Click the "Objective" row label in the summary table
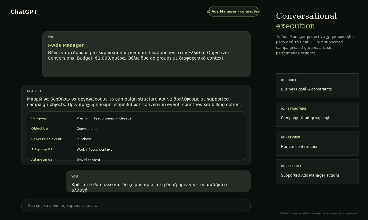 pyautogui.click(x=40, y=129)
